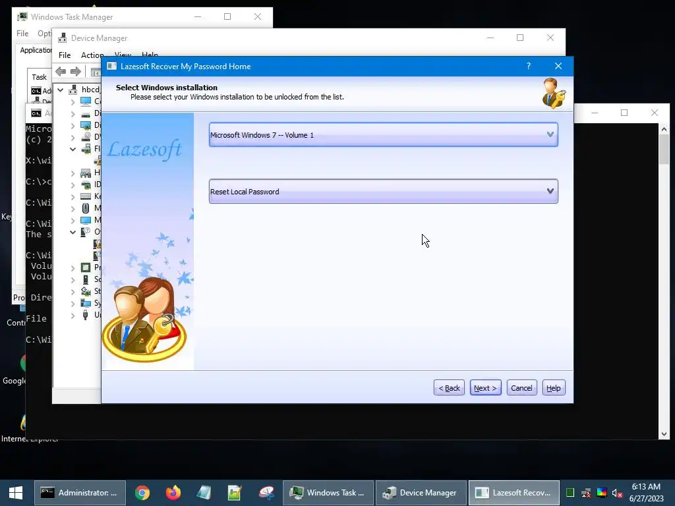Open the green chart notepad taskbar icon
The height and width of the screenshot is (506, 675).
[x=235, y=493]
